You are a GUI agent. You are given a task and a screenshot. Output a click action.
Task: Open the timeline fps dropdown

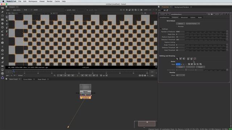click(x=9, y=75)
